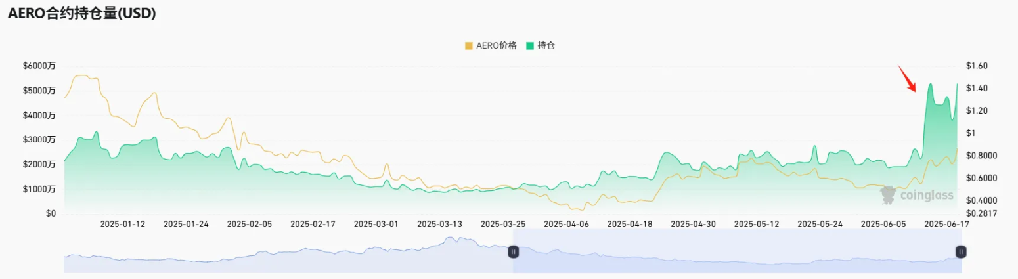
Task: Click the $6000万 left axis label
Action: [38, 66]
